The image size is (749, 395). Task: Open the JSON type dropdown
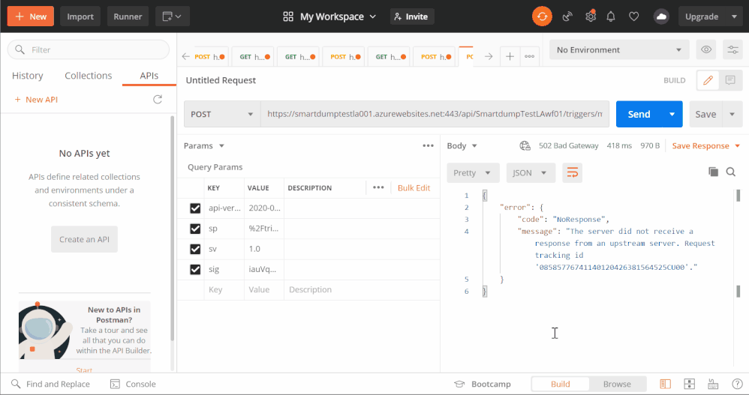click(531, 172)
